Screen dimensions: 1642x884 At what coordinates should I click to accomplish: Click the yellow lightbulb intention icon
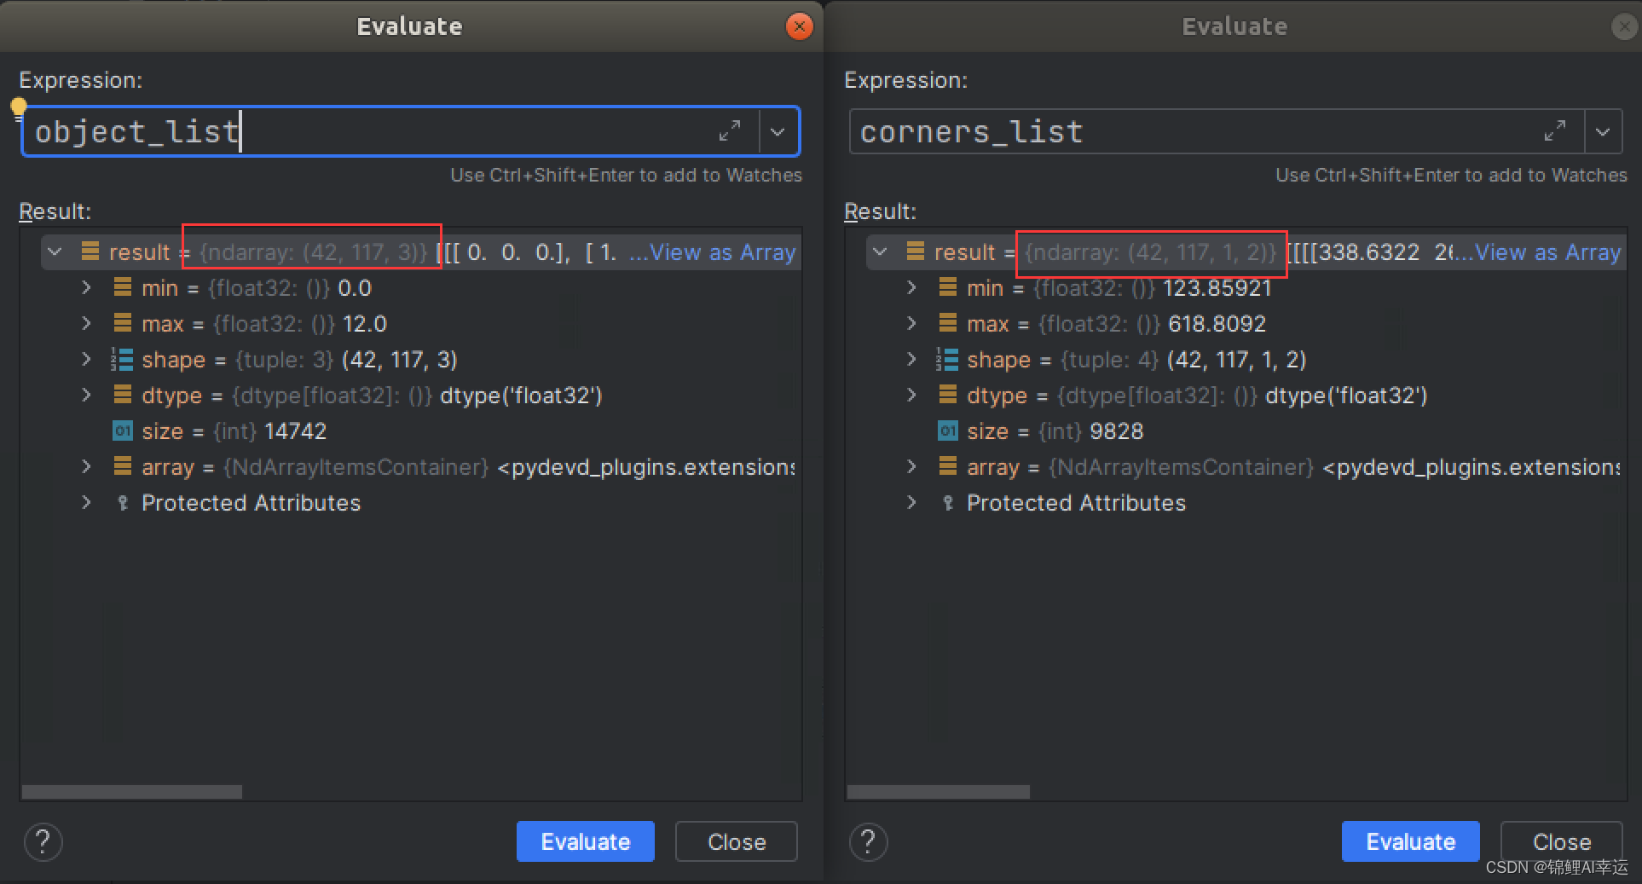pyautogui.click(x=19, y=107)
